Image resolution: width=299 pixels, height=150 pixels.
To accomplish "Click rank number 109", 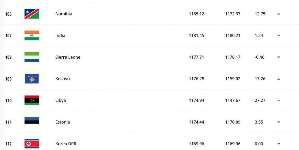I will [x=8, y=79].
